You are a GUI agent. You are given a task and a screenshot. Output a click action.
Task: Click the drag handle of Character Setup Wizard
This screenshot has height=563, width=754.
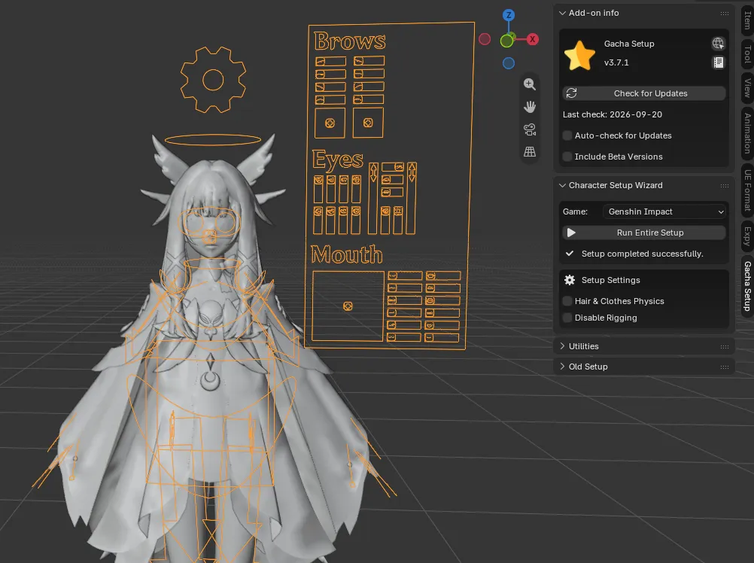click(725, 186)
